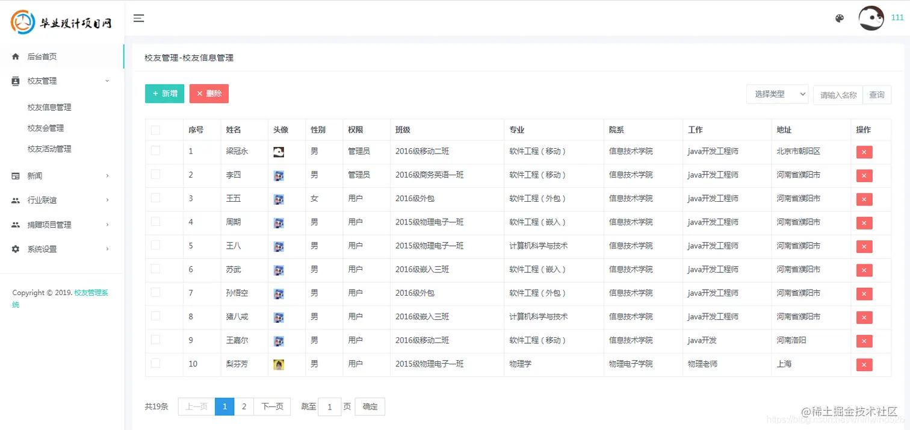Expand the 系统设置 chevron

107,249
